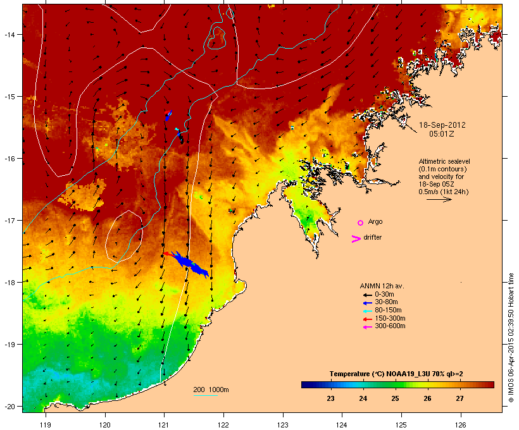Click the magenta Argo circle legend marker
The image size is (519, 430).
(361, 223)
